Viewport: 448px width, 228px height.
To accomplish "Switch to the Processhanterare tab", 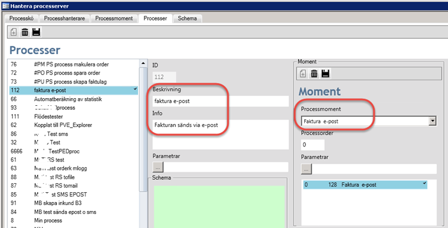I will pos(64,18).
